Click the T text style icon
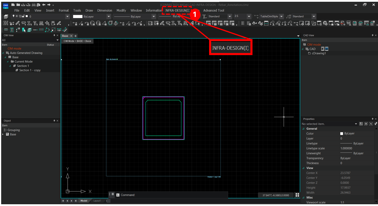 coord(204,17)
